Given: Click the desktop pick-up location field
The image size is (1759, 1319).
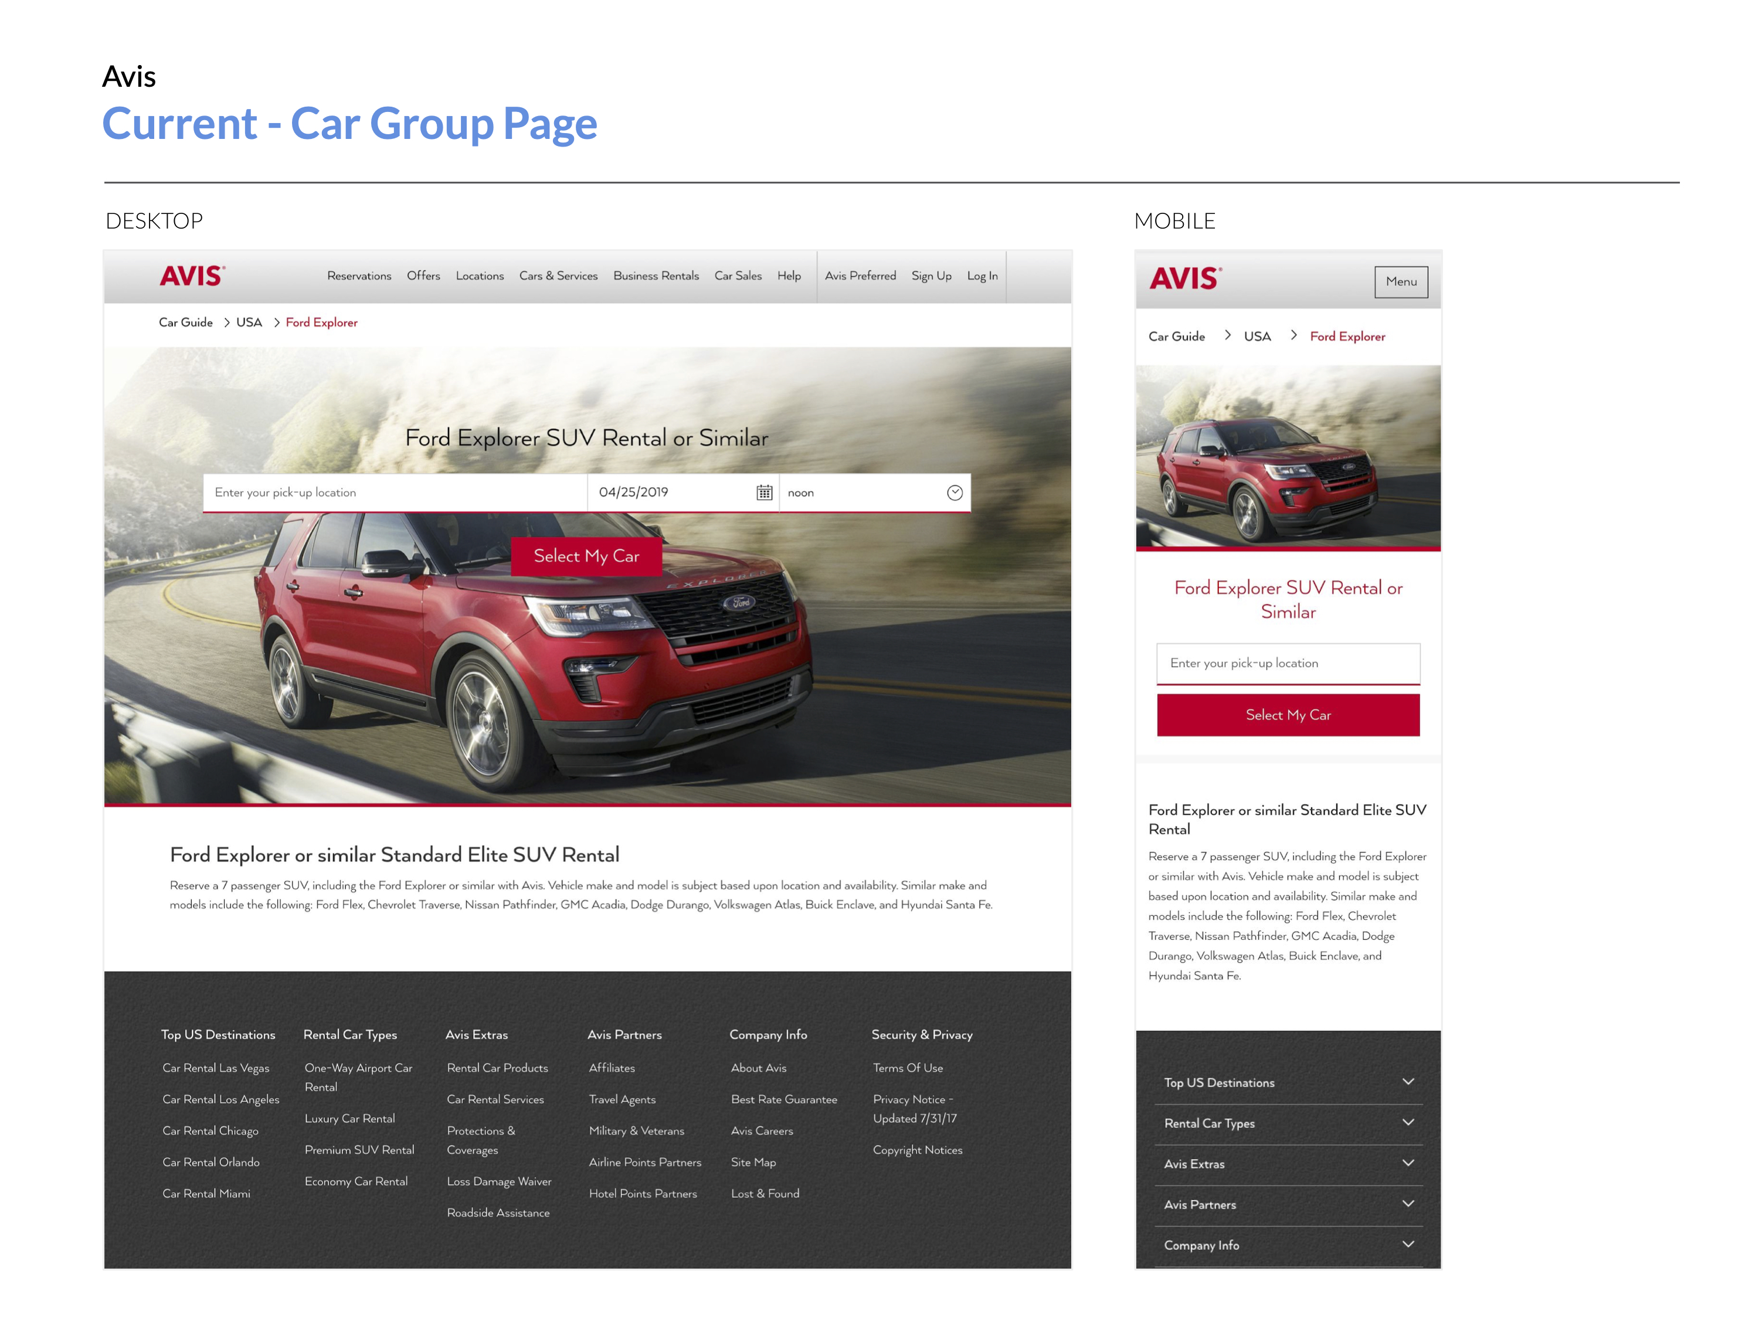Looking at the screenshot, I should 395,493.
